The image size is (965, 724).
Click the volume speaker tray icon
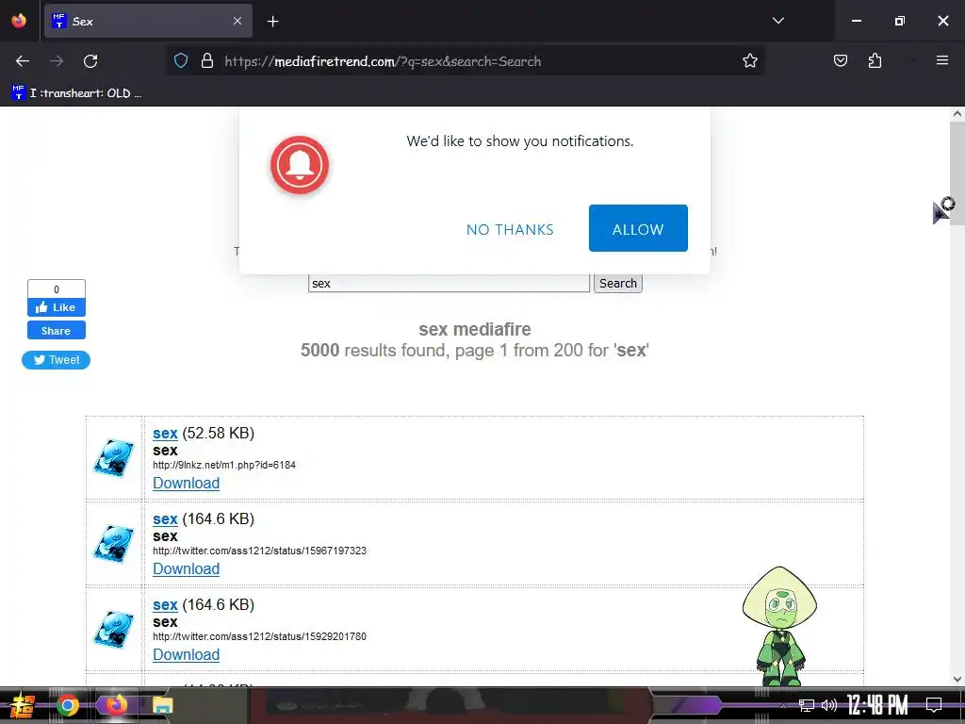[829, 705]
